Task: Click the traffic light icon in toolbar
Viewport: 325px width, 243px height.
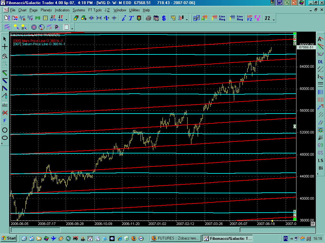Action: [x=139, y=18]
